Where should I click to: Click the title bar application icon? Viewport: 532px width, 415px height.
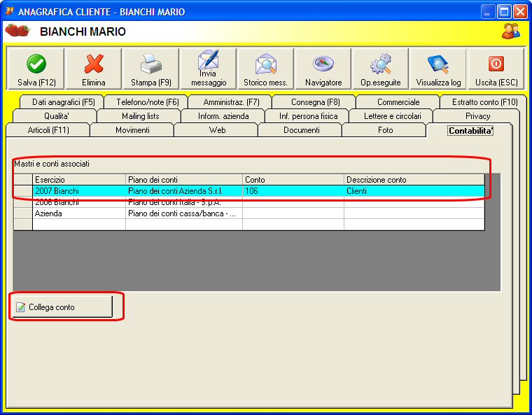[9, 11]
